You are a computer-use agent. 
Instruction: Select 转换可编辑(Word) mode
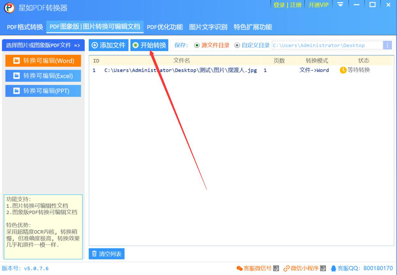(43, 61)
